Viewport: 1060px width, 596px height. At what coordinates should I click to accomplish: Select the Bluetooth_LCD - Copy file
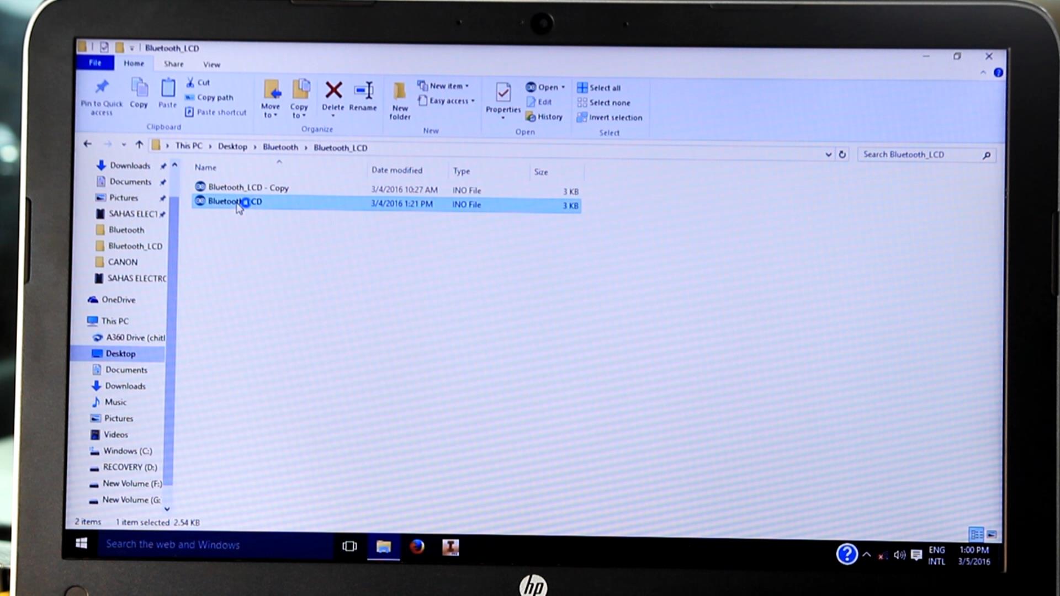click(x=248, y=188)
